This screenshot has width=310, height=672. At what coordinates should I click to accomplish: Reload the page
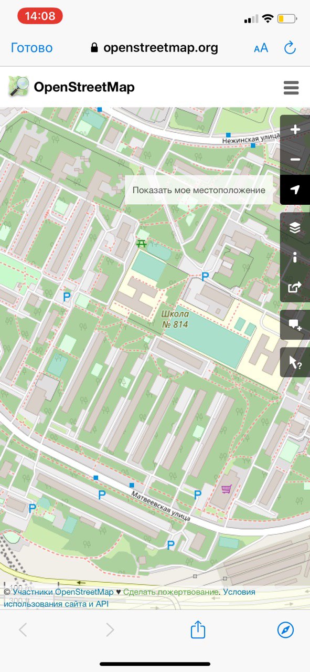point(290,48)
